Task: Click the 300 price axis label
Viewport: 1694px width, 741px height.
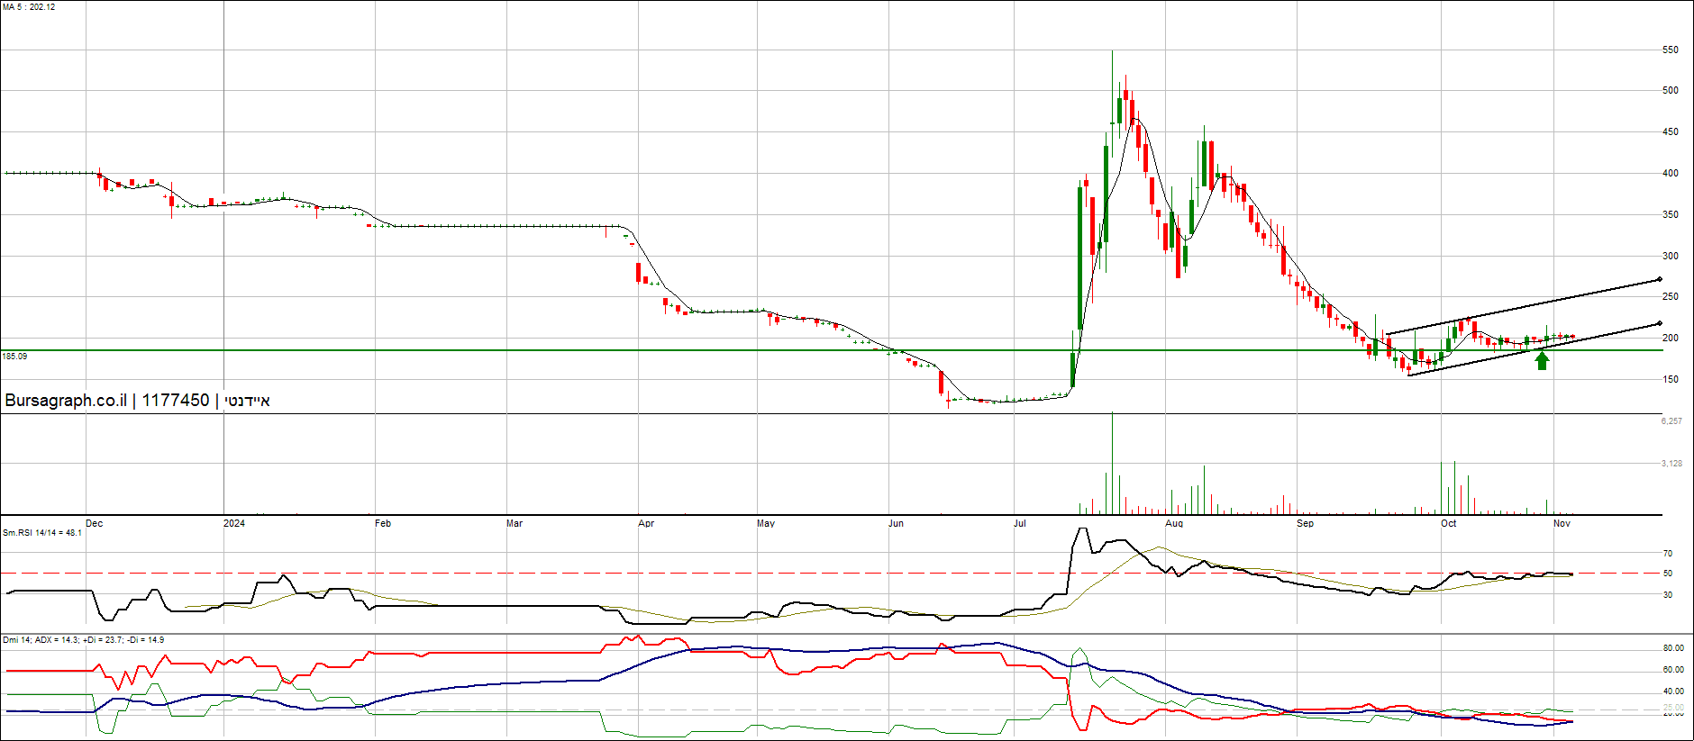Action: pos(1671,256)
